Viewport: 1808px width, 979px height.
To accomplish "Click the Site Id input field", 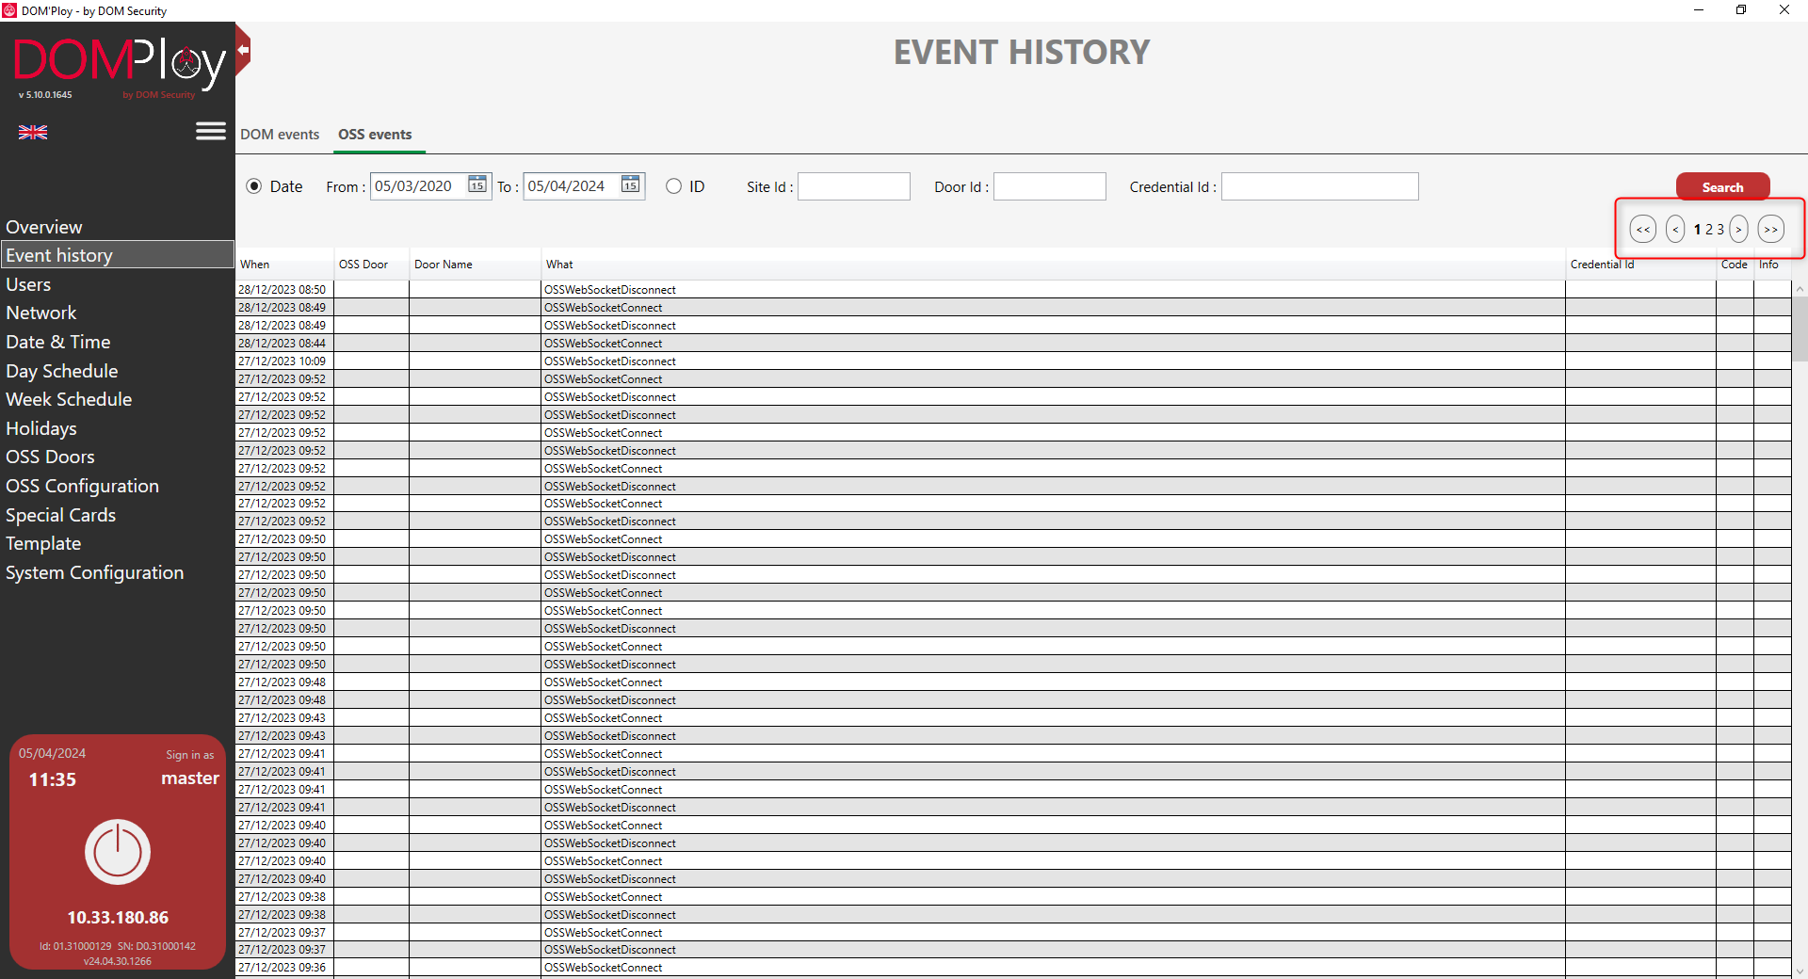I will click(x=854, y=186).
